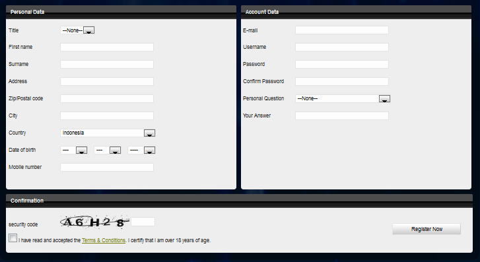Click the Password field

pyautogui.click(x=342, y=64)
